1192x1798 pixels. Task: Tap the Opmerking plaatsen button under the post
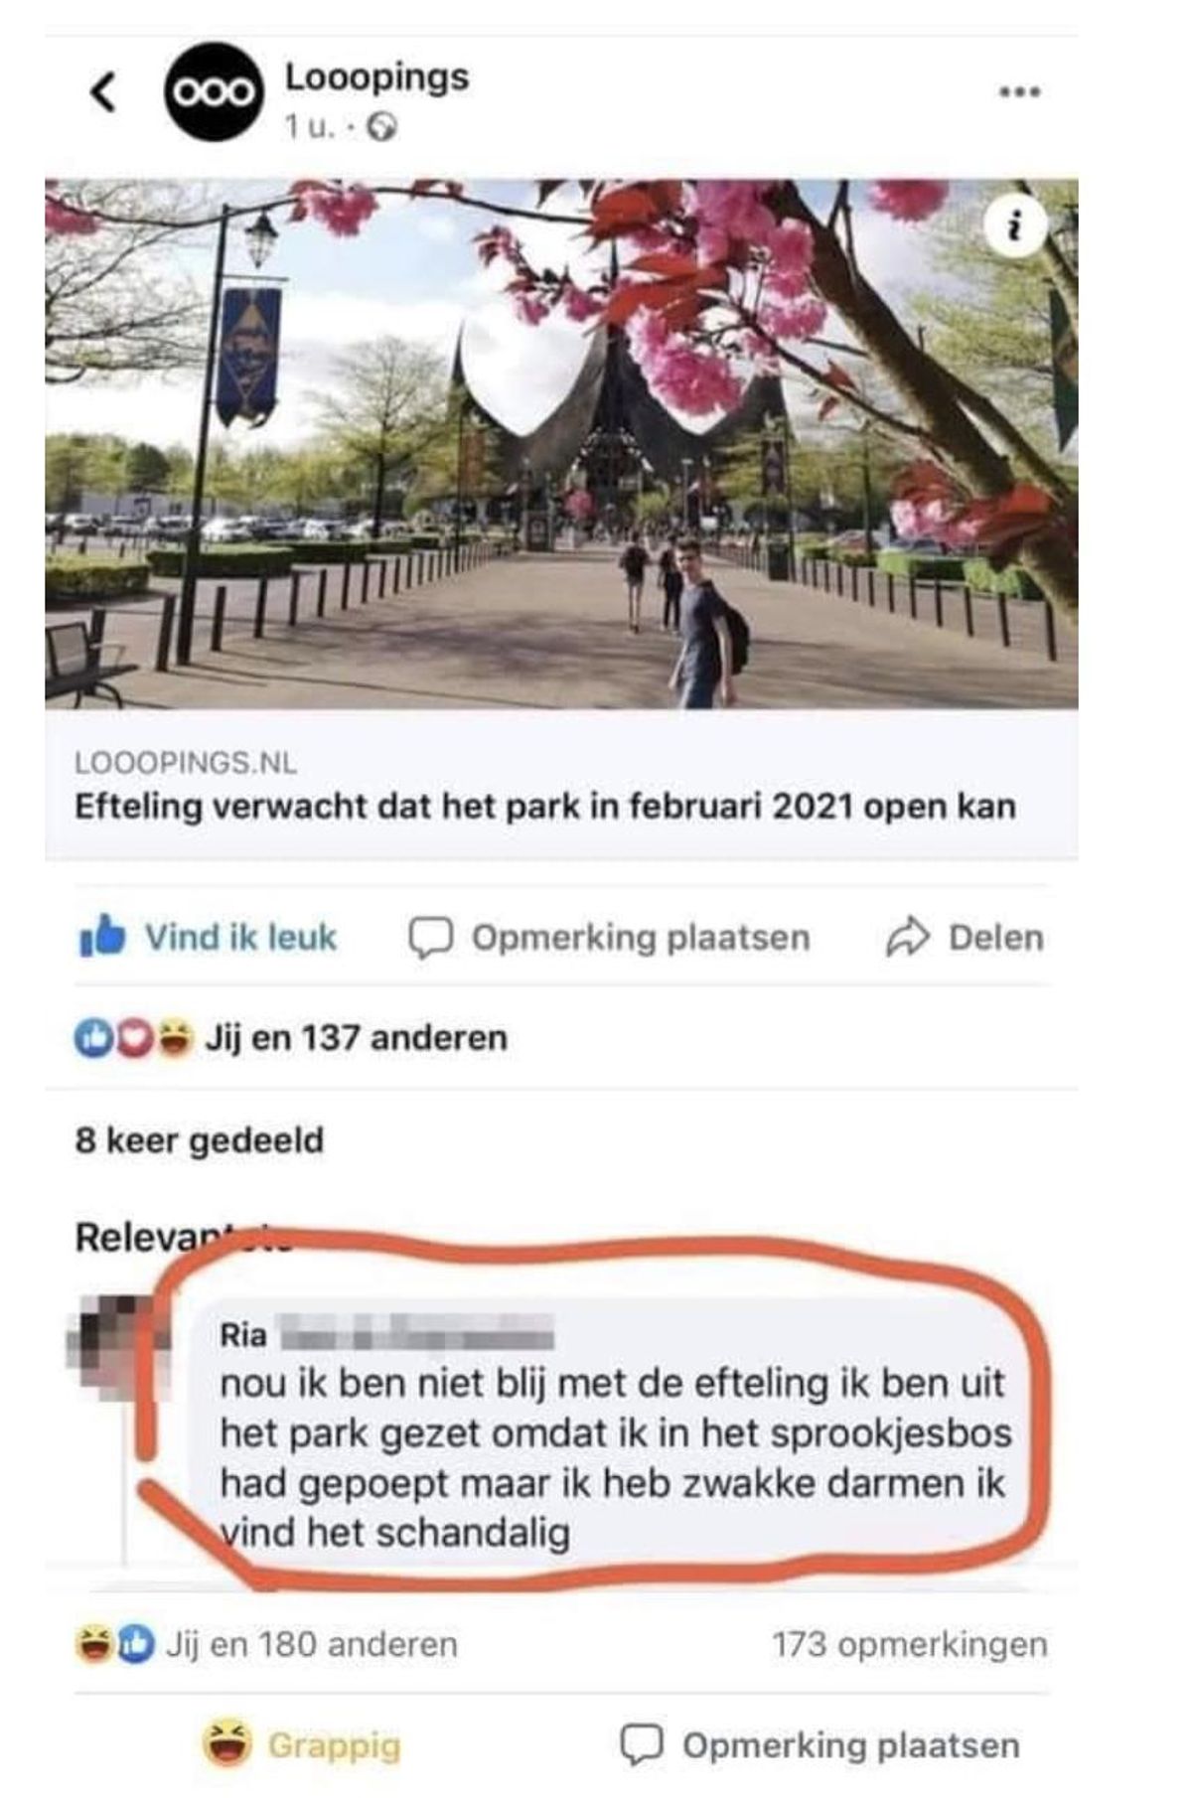pos(610,937)
